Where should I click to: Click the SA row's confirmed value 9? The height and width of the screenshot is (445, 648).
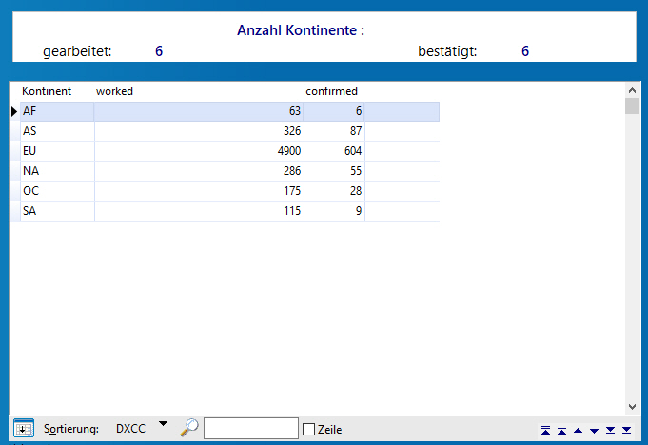click(x=333, y=211)
